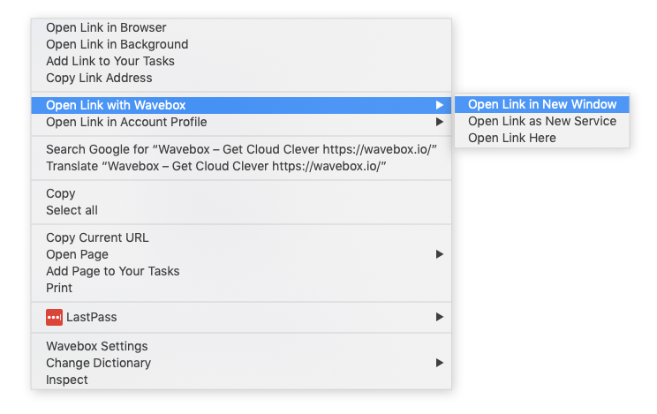The image size is (657, 414).
Task: Open Wavebox Settings
Action: pos(97,346)
